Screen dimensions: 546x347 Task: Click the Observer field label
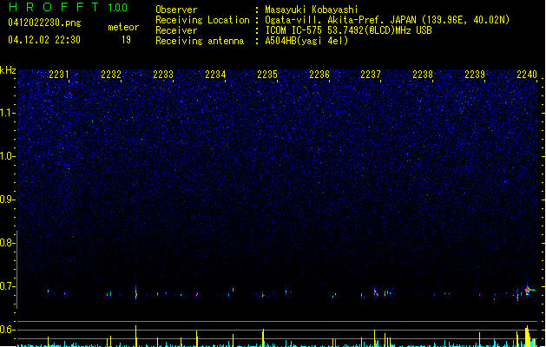pyautogui.click(x=176, y=10)
